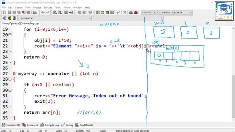Viewport: 235px width, 132px height.
Task: Open the empty function dropdown beside (globals)
Action: pyautogui.click(x=128, y=18)
